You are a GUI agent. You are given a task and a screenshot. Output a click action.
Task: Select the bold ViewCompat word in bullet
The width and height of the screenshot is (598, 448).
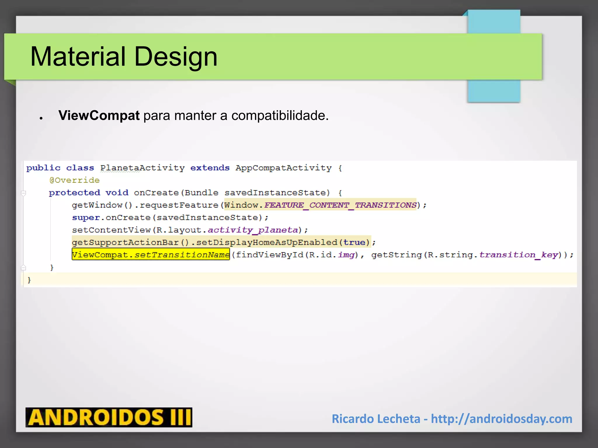[99, 116]
